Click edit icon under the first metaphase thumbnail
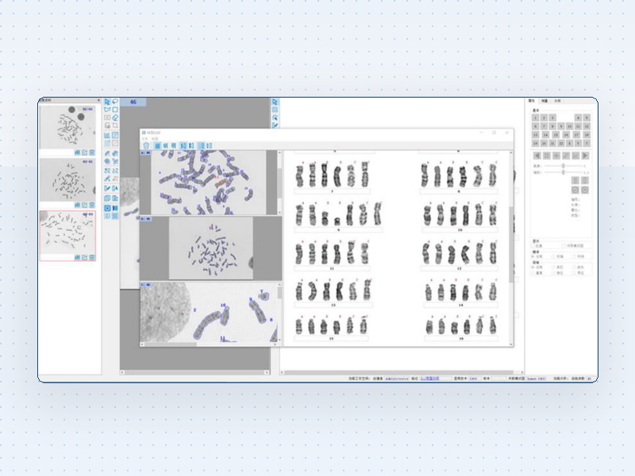 (84, 152)
